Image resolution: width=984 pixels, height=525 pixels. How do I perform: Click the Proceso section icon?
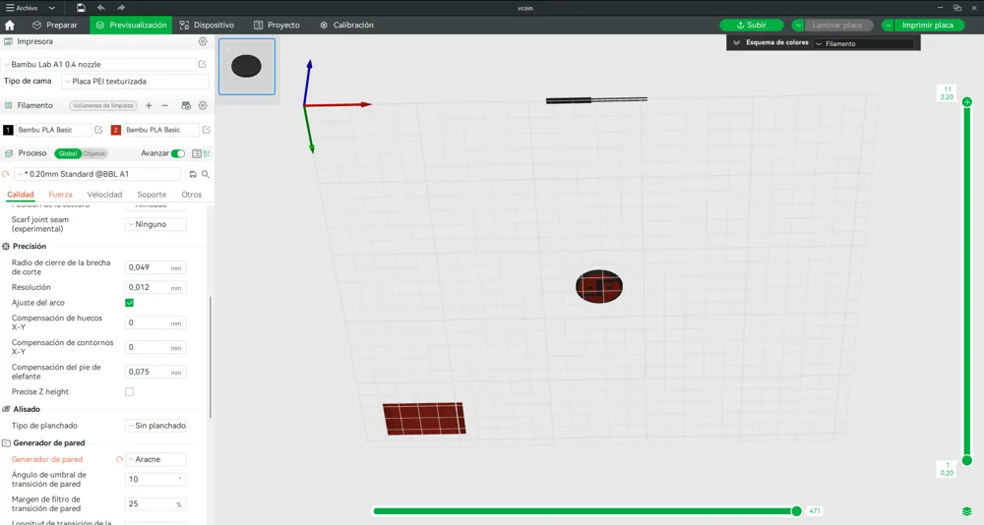tap(8, 153)
